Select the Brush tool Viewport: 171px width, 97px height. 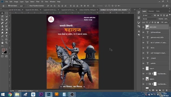(x=6, y=23)
